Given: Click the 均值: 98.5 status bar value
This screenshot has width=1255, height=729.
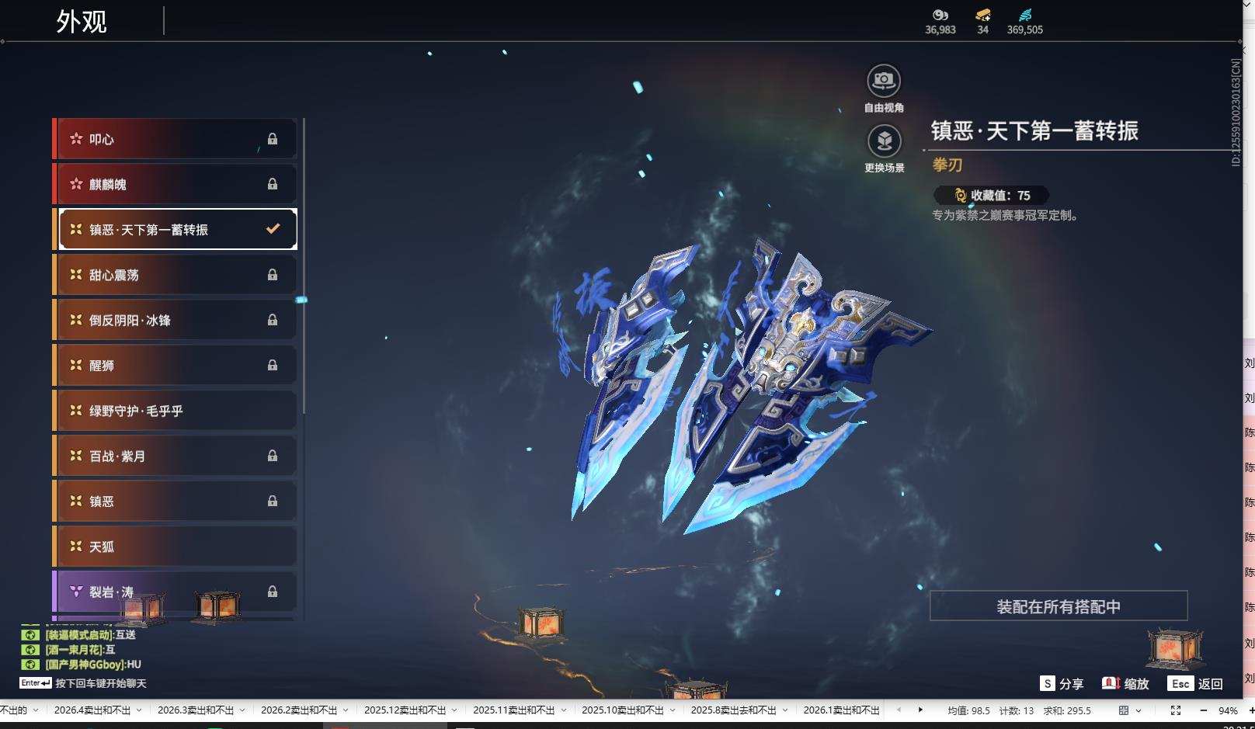Looking at the screenshot, I should tap(968, 710).
